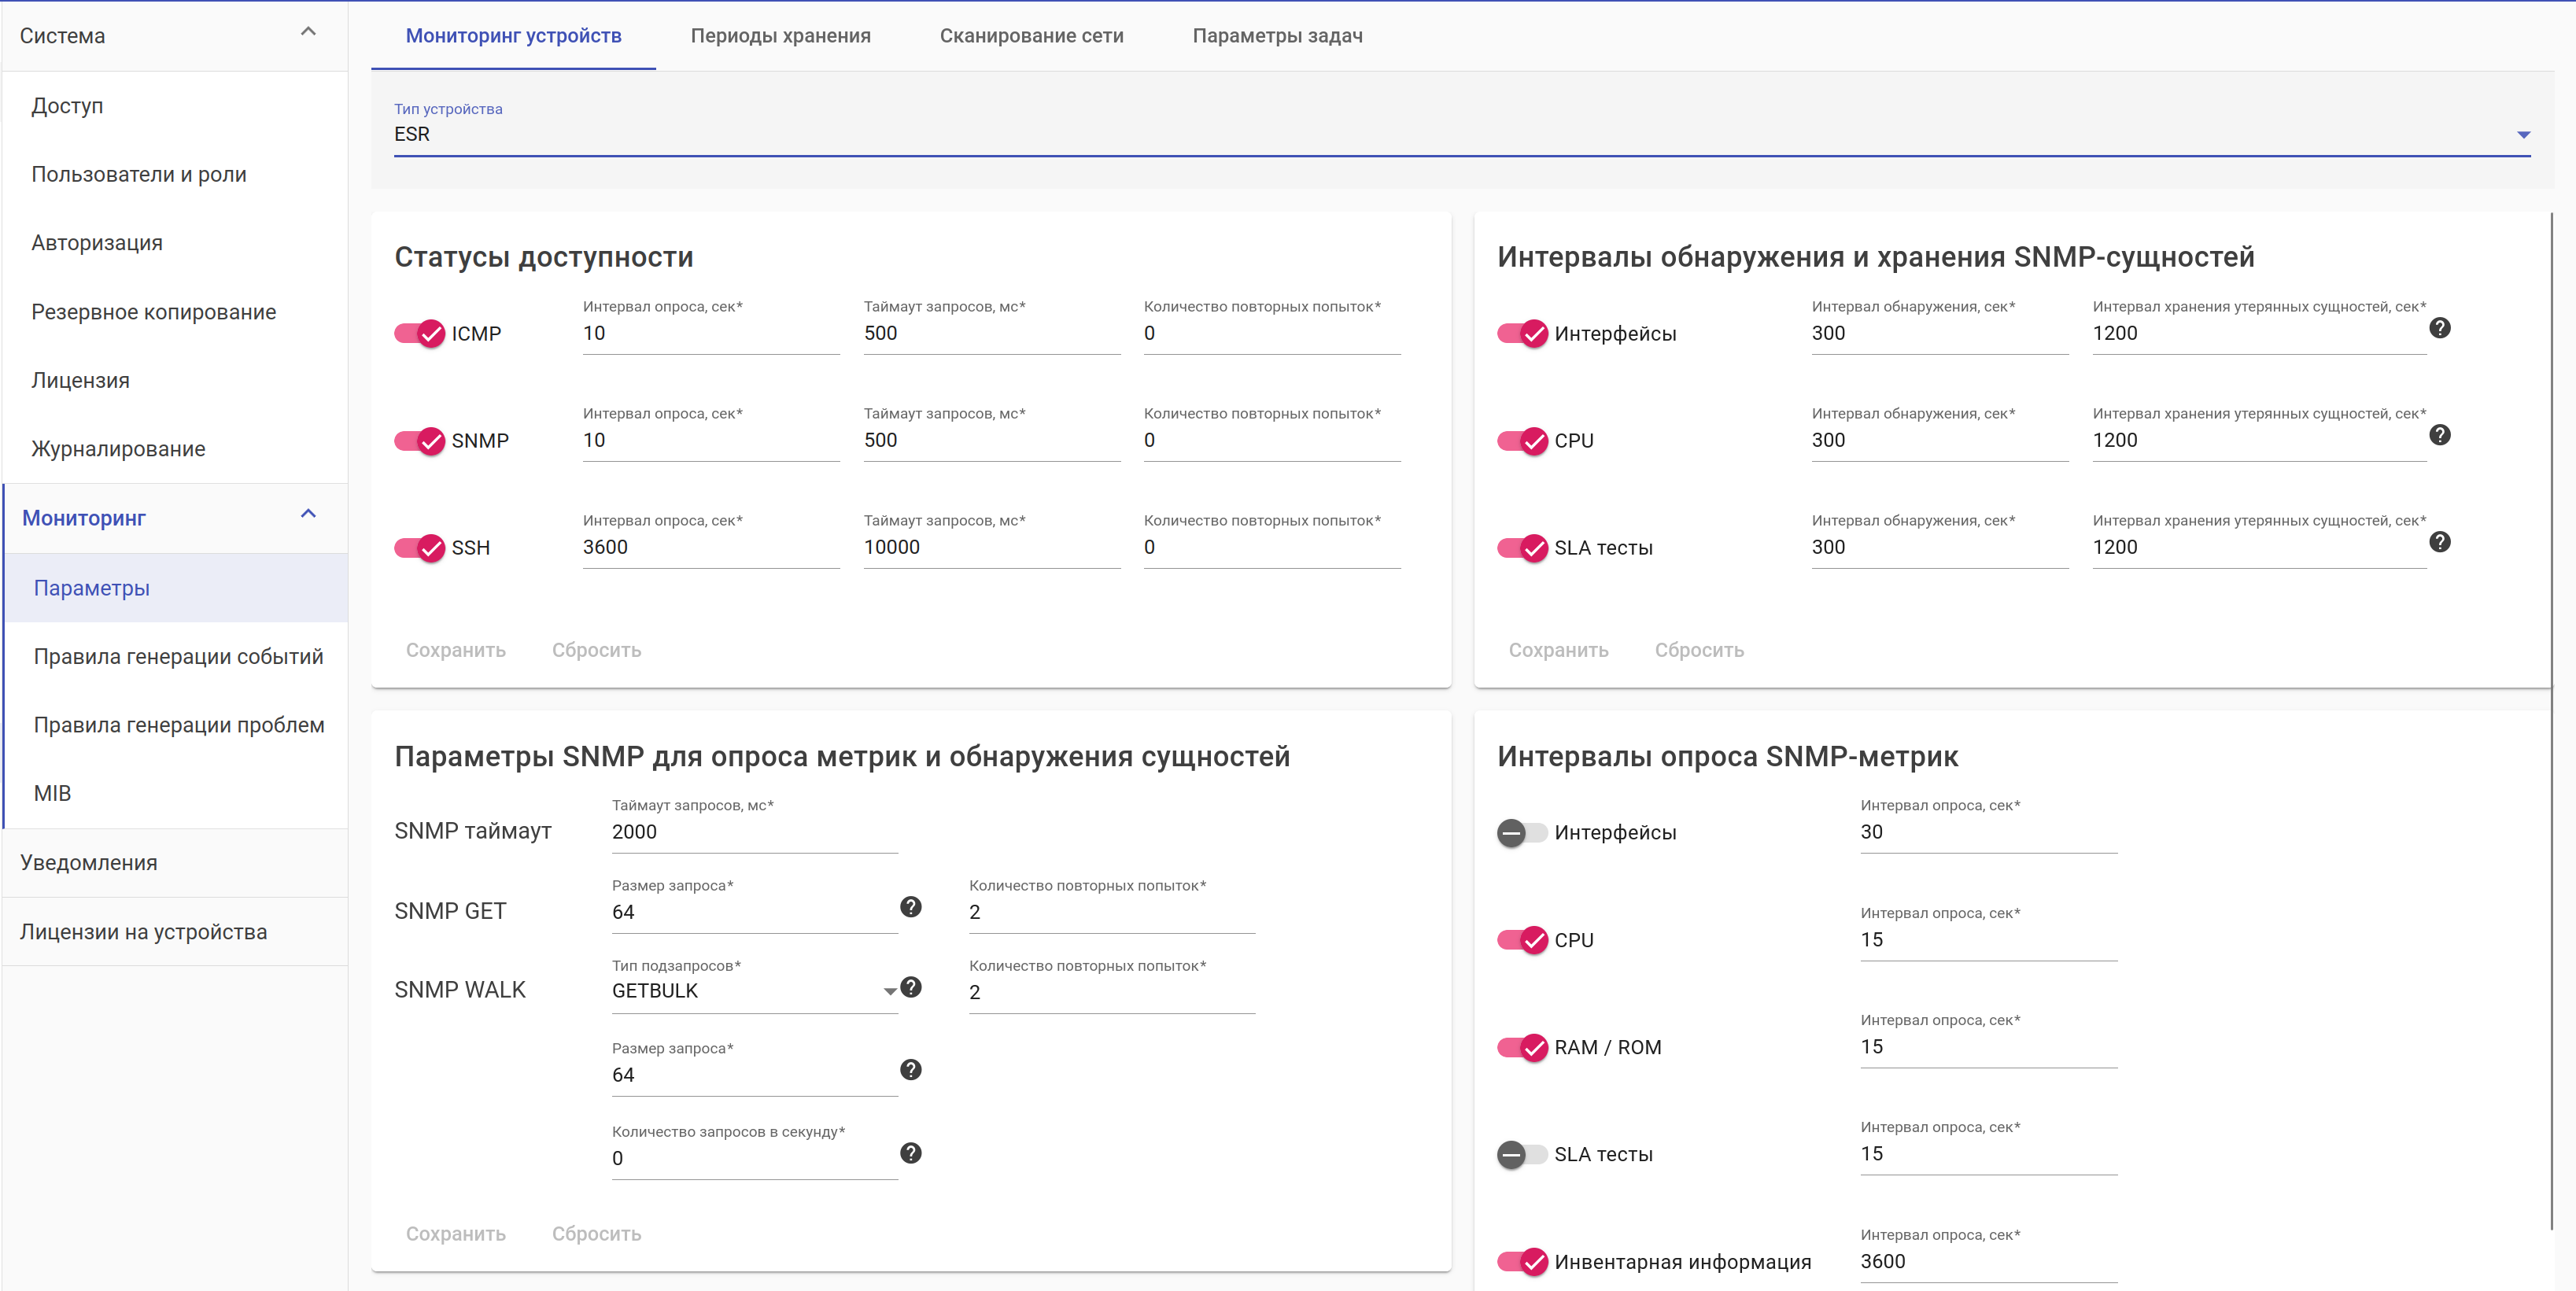Click help icon for Интерфейсы lost entities storage interval
Screen dimensions: 2576x1291
pyautogui.click(x=2439, y=328)
